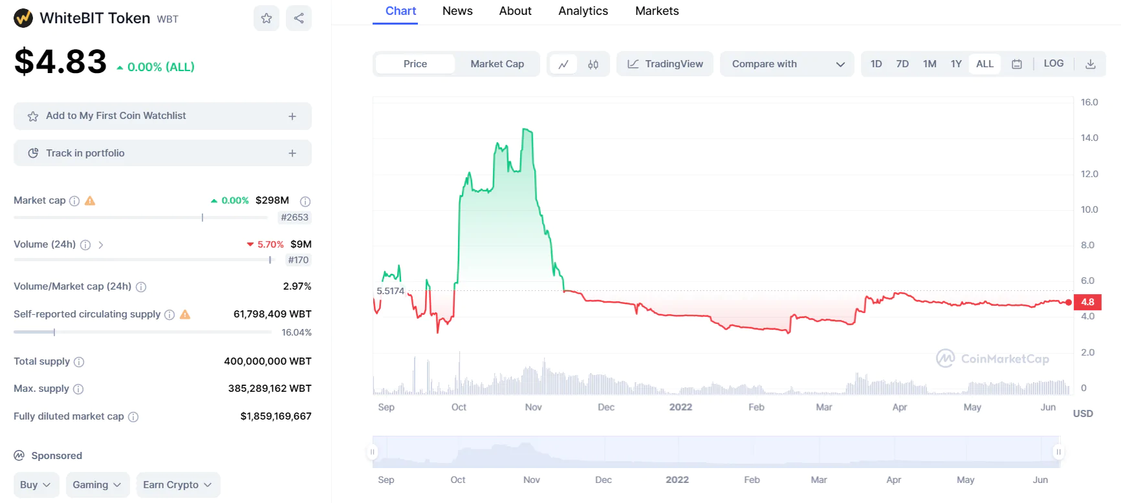This screenshot has width=1121, height=503.
Task: Click the #170 volume rank badge
Action: click(298, 260)
